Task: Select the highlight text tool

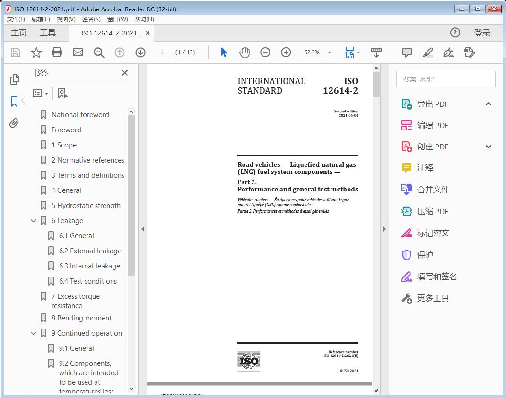Action: click(428, 52)
